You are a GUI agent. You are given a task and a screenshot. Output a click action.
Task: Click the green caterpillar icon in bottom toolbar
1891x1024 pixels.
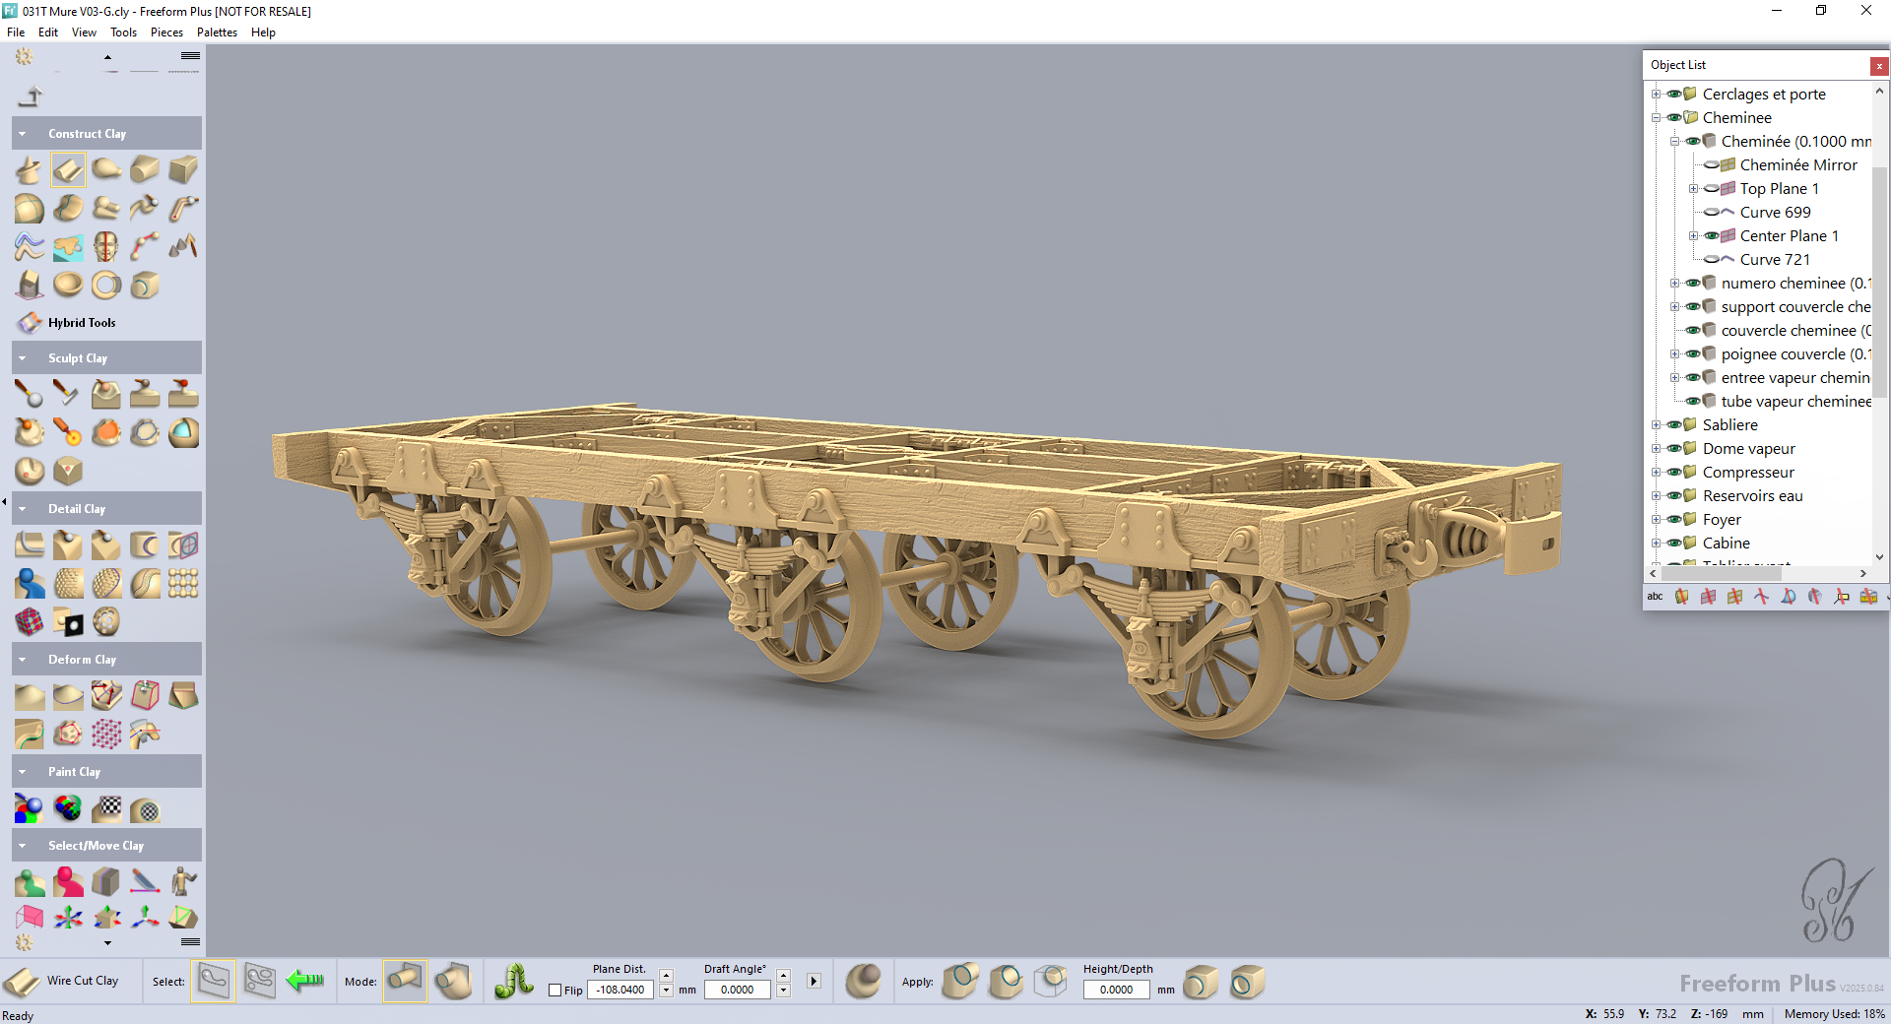[x=513, y=981]
